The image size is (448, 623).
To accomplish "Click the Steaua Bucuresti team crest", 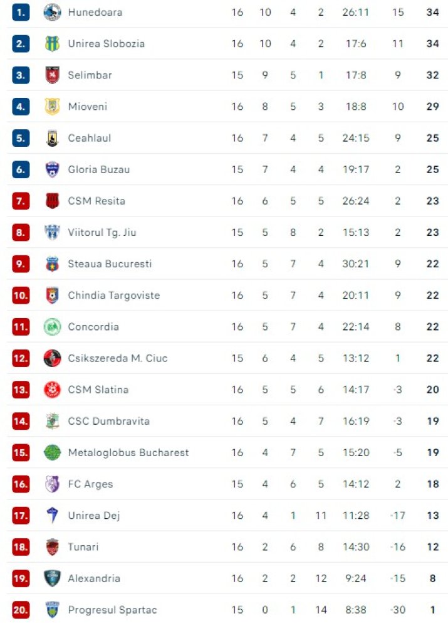I will 52,264.
